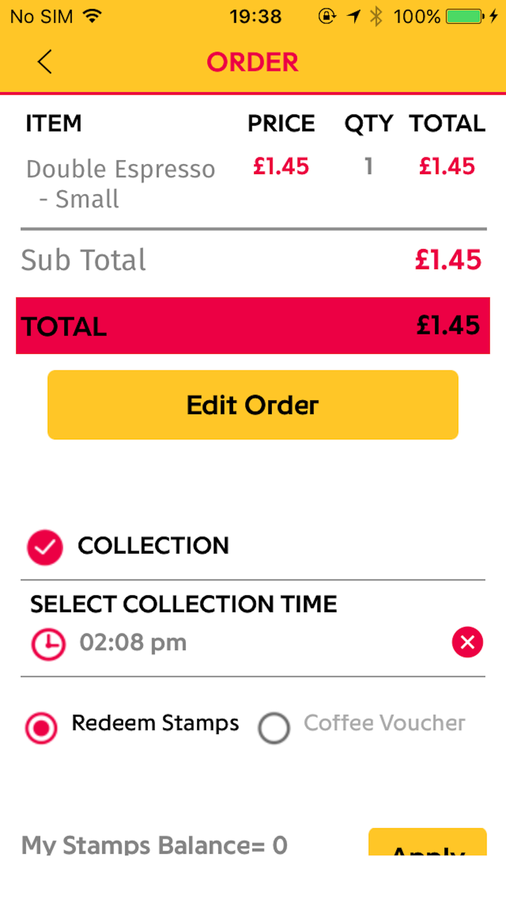This screenshot has height=900, width=506.
Task: Select the Coffee Voucher radio button
Action: tap(274, 728)
